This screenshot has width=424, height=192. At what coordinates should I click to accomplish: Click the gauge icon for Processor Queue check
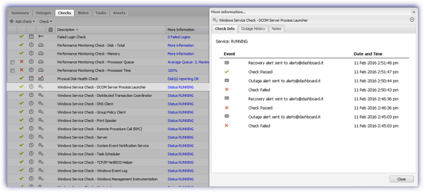pos(41,62)
